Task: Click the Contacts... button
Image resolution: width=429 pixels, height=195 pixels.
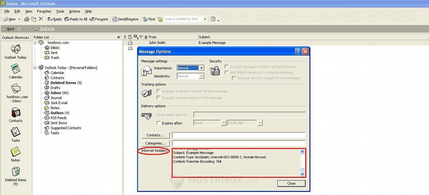Action: (x=155, y=135)
